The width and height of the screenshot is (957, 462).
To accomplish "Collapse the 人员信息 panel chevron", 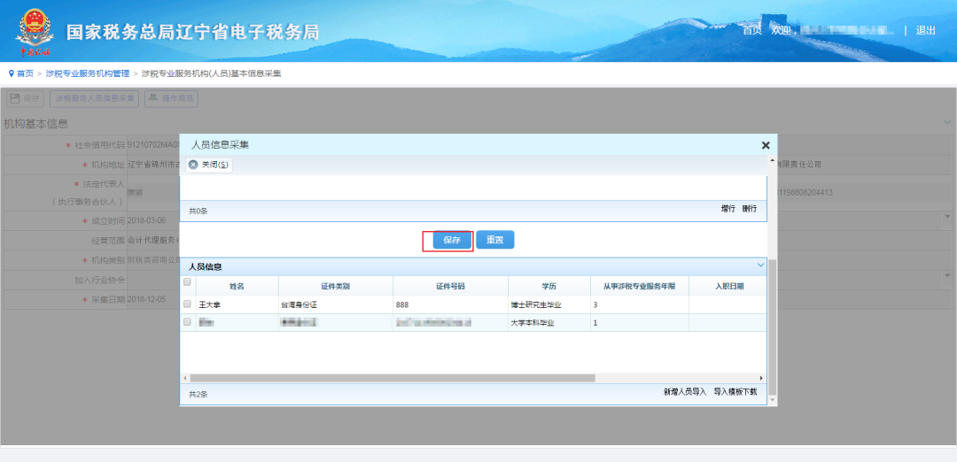I will click(760, 266).
